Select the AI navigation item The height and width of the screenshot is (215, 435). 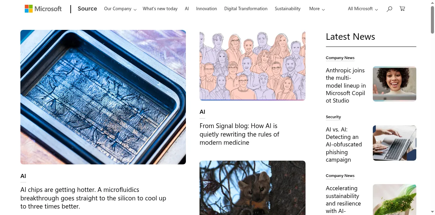[x=187, y=9]
